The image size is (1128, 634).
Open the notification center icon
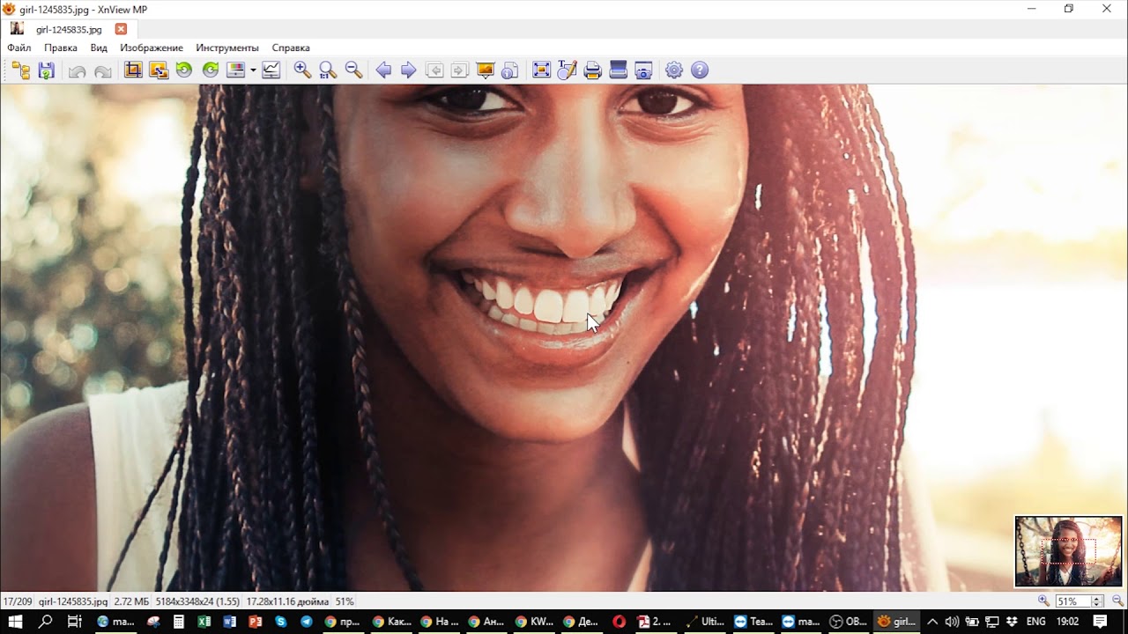click(1100, 621)
